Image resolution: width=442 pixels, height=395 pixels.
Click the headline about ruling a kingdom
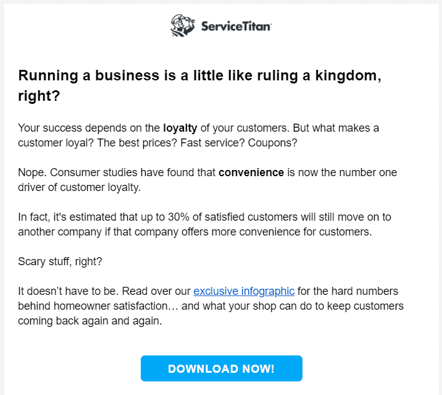[199, 85]
